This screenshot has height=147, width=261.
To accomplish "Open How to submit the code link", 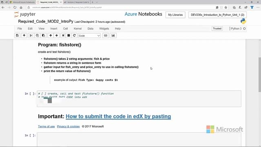I will coord(118,116).
